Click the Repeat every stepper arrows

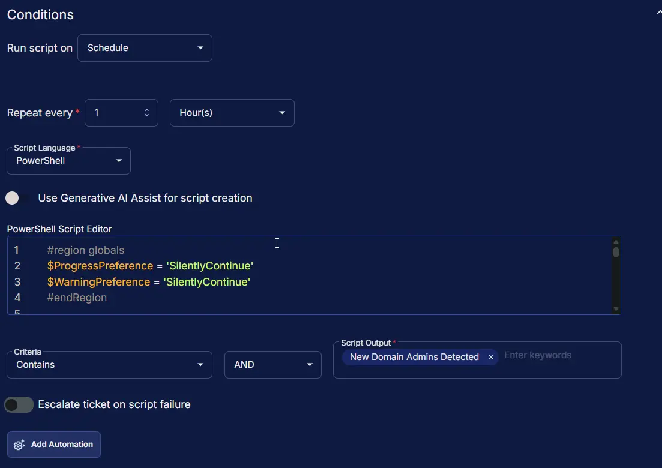pyautogui.click(x=146, y=113)
